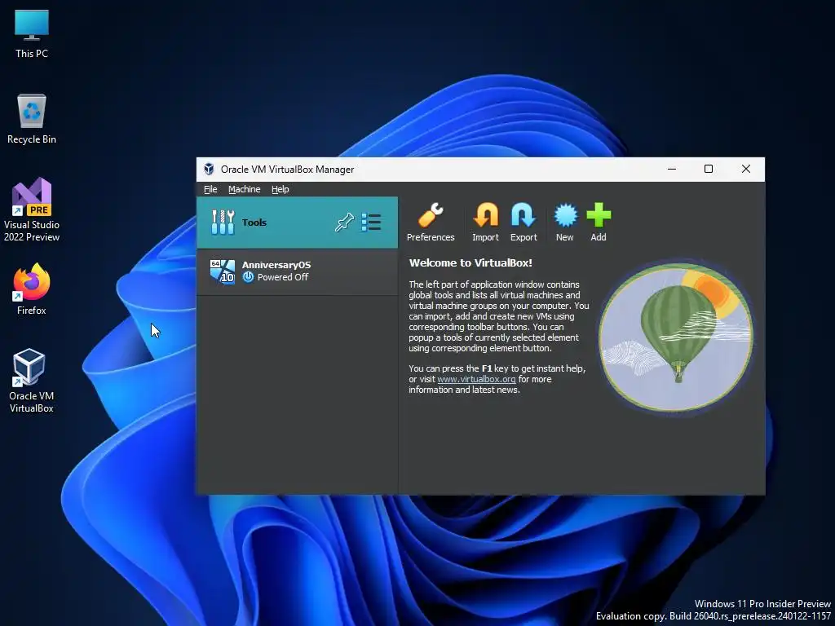Click the hot air balloon illustration
The image size is (835, 626).
coord(676,337)
